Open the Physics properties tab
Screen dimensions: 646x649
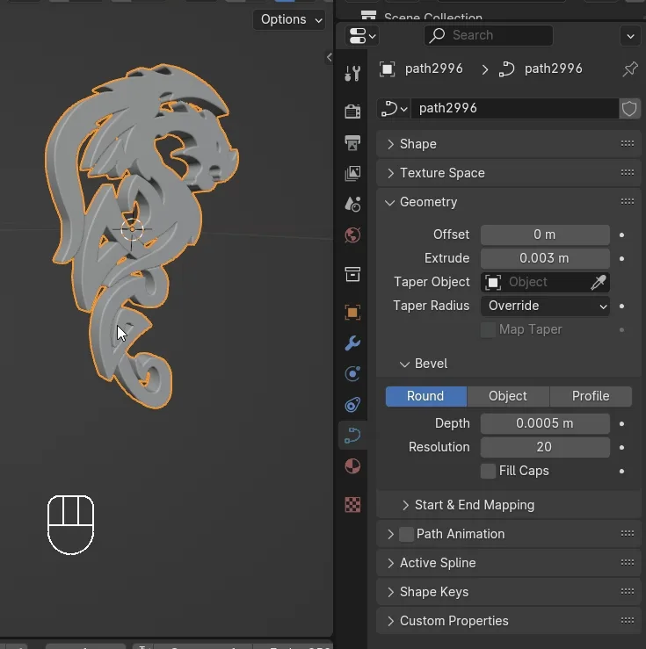(x=352, y=374)
